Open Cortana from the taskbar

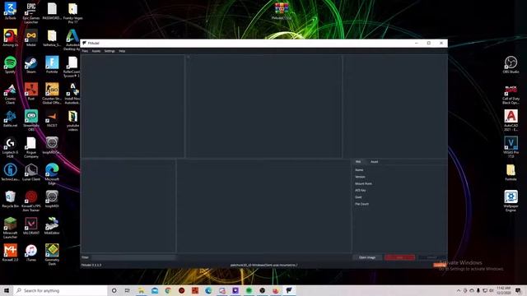point(114,290)
